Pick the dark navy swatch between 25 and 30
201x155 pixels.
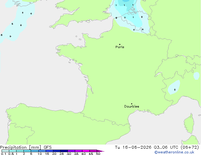(x=64, y=151)
